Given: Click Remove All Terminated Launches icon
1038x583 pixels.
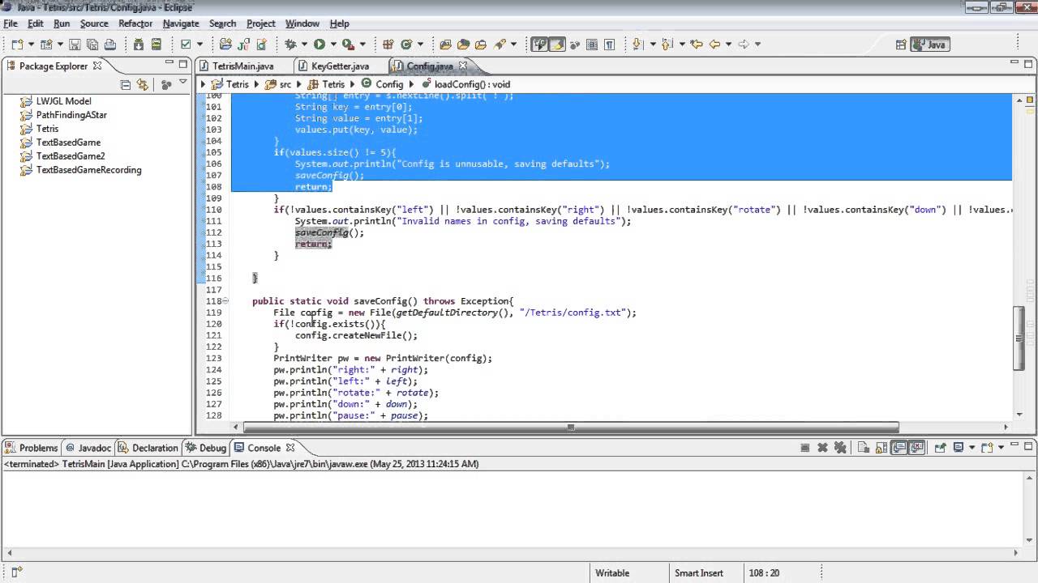Looking at the screenshot, I should click(840, 448).
